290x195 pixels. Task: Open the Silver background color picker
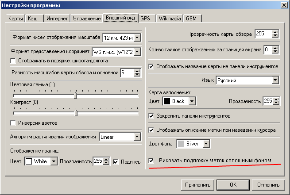click(x=206, y=144)
